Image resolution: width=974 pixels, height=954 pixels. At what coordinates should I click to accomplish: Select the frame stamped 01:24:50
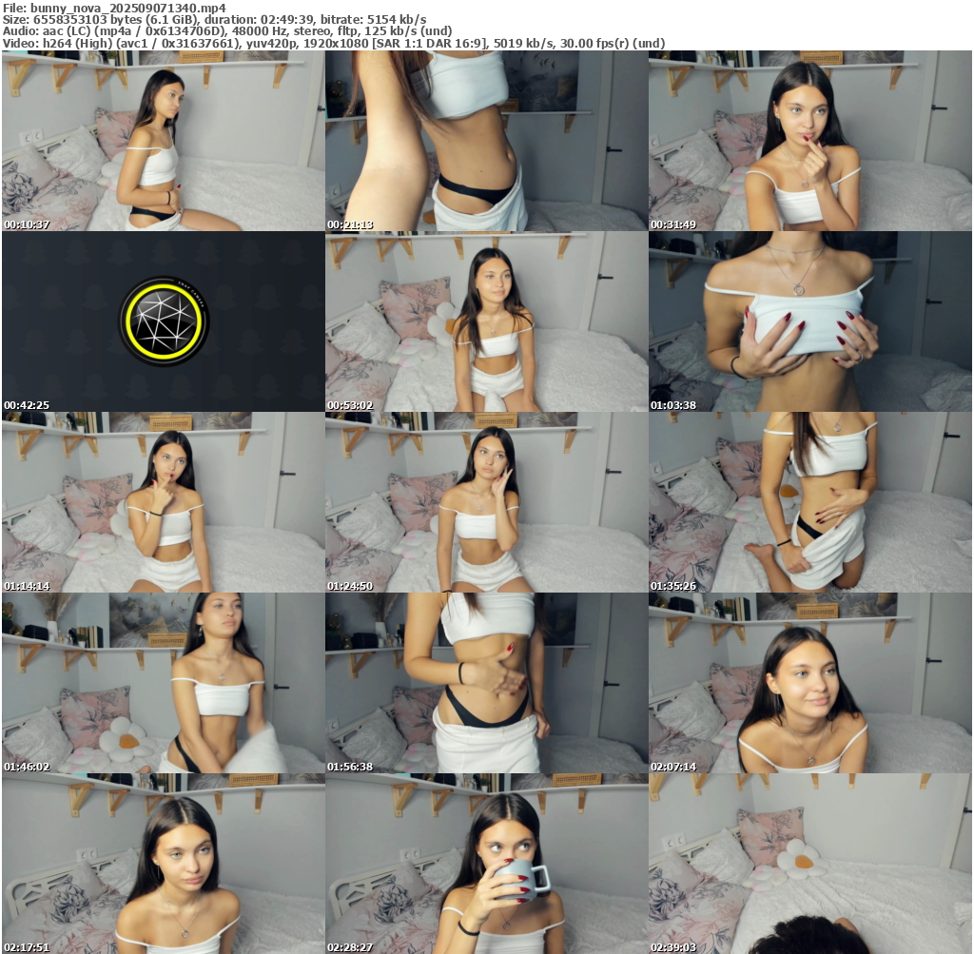tap(487, 502)
